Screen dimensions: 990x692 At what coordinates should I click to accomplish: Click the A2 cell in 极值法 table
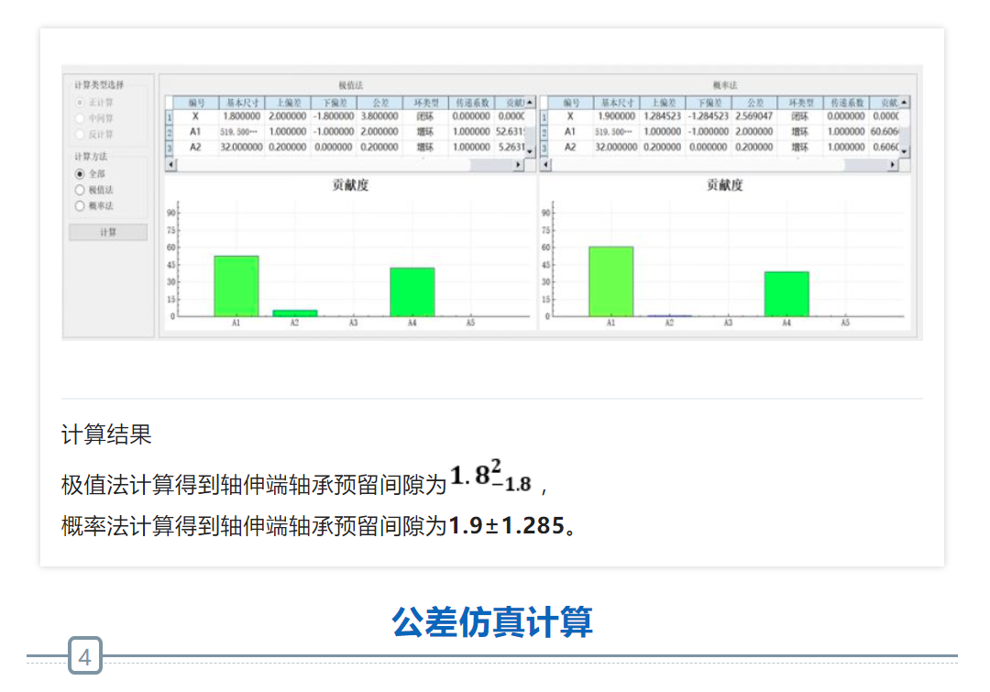point(196,148)
